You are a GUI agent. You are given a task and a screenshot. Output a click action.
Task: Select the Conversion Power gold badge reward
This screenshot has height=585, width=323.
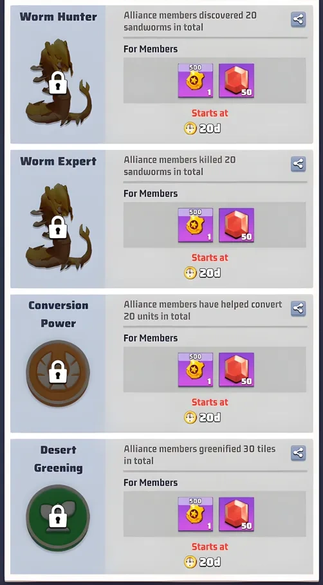tap(196, 370)
